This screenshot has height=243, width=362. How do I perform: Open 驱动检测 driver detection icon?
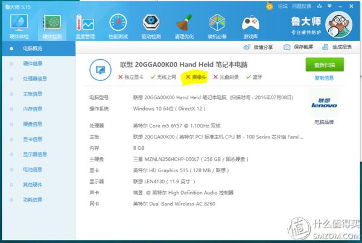[151, 26]
